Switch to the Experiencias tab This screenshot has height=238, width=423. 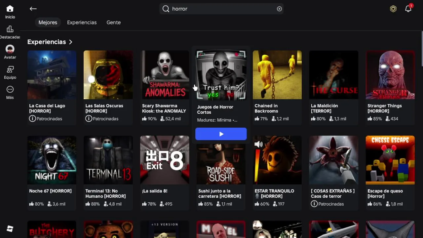coord(82,22)
